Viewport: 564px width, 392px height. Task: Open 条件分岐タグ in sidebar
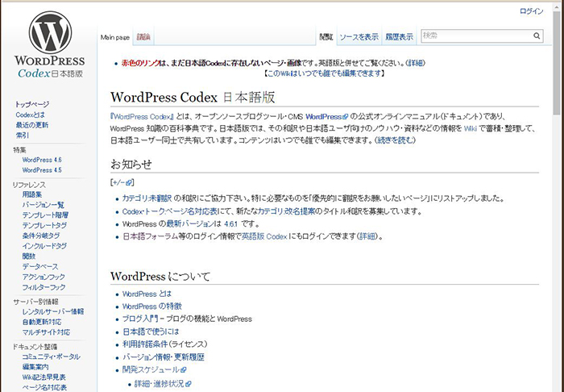click(x=40, y=236)
